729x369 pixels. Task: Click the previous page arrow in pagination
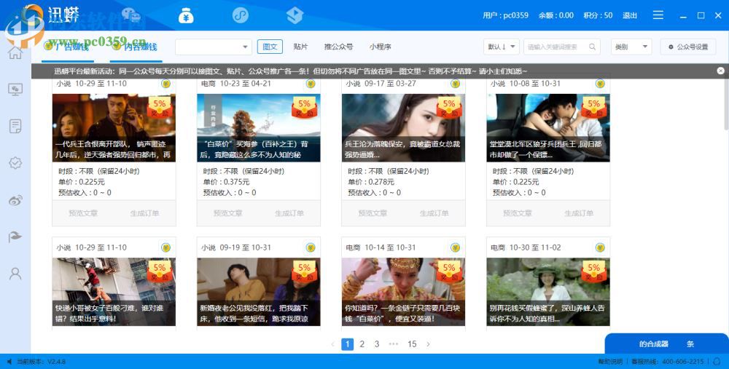coord(332,344)
